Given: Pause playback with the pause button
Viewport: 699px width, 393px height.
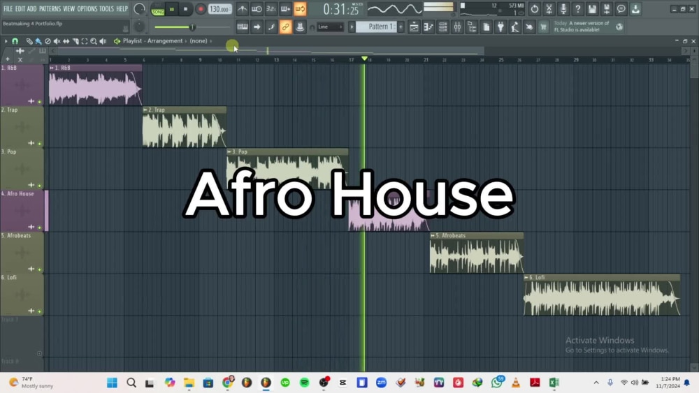Looking at the screenshot, I should (172, 9).
